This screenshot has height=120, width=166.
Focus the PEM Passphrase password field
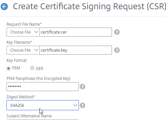(43, 87)
